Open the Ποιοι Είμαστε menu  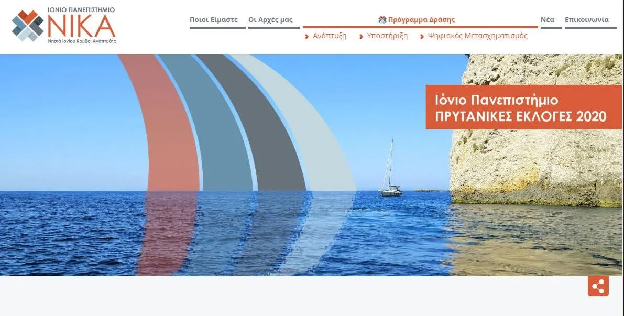(x=214, y=20)
